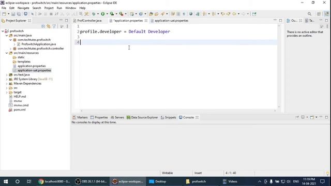Toggle Skip All Breakpoints

[32, 14]
